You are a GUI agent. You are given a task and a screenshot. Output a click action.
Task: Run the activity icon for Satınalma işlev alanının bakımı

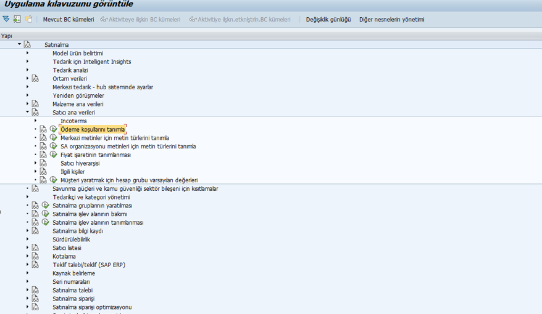45,214
